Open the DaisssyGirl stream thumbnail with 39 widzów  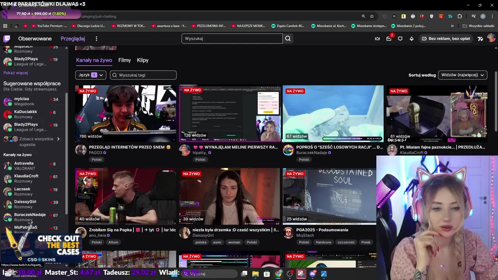pyautogui.click(x=230, y=196)
